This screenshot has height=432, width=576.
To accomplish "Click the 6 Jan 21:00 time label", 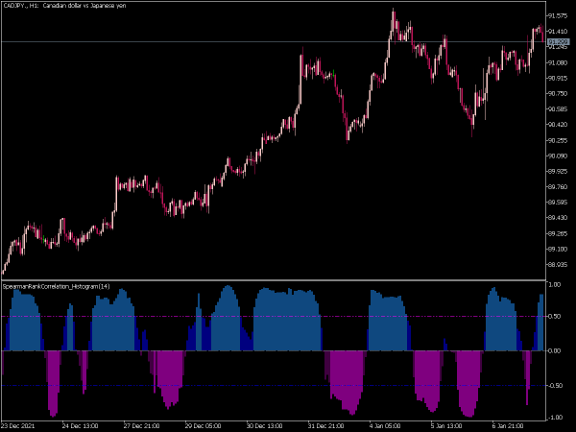I will pos(508,425).
